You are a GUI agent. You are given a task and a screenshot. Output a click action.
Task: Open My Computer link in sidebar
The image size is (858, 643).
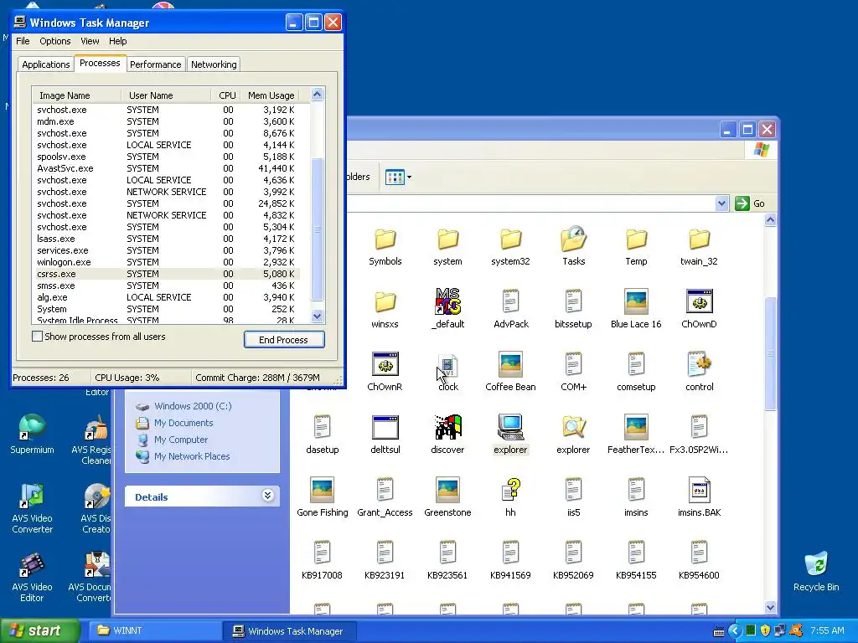click(181, 440)
